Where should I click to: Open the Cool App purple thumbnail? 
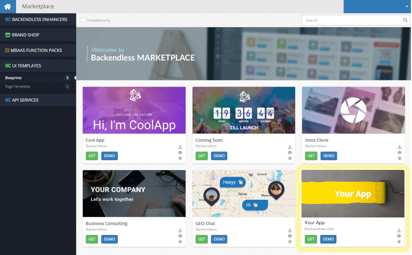coord(134,110)
